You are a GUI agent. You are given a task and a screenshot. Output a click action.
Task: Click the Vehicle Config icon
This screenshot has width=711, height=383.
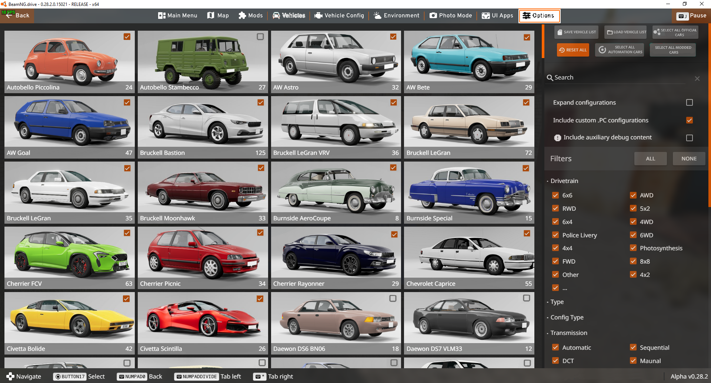318,16
